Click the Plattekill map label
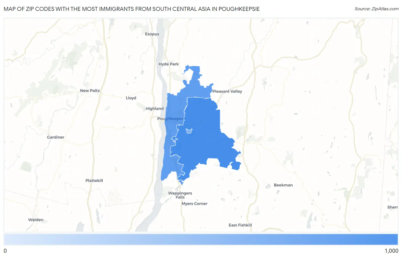This screenshot has height=257, width=402. tap(94, 181)
